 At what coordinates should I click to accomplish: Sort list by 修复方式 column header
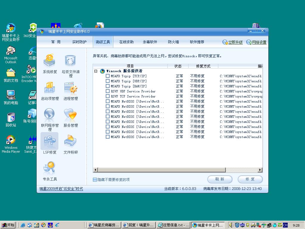pyautogui.click(x=203, y=66)
